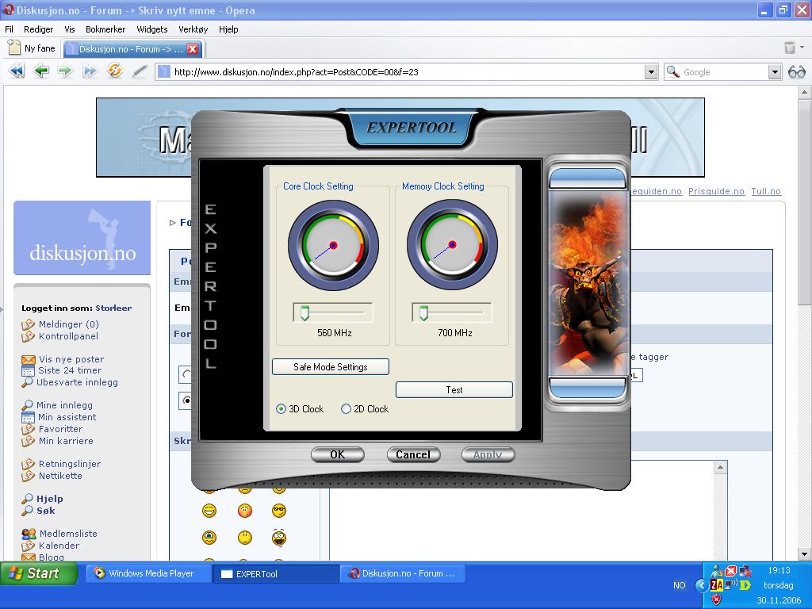Screen dimensions: 812x609
Task: Click the Hjelp magnifier icon
Action: 27,500
